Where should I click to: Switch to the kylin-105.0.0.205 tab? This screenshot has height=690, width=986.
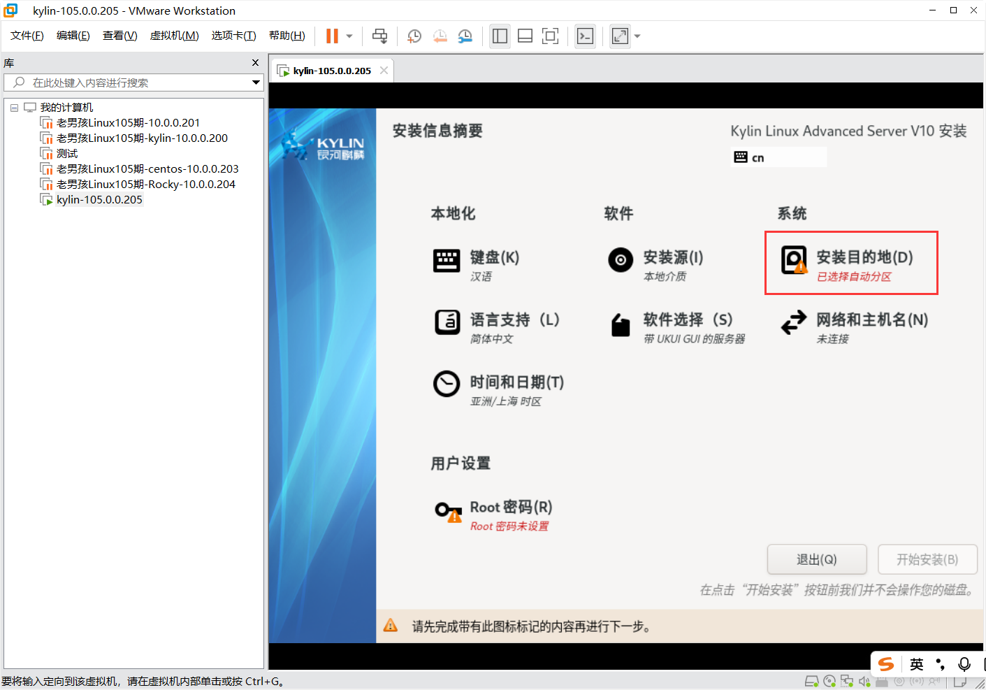pyautogui.click(x=331, y=71)
